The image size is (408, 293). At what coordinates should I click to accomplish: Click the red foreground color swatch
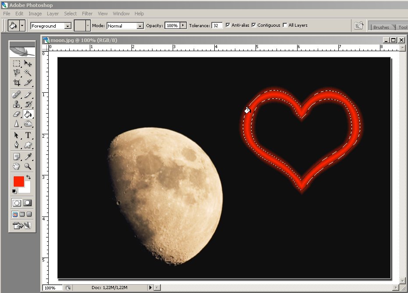(x=18, y=181)
